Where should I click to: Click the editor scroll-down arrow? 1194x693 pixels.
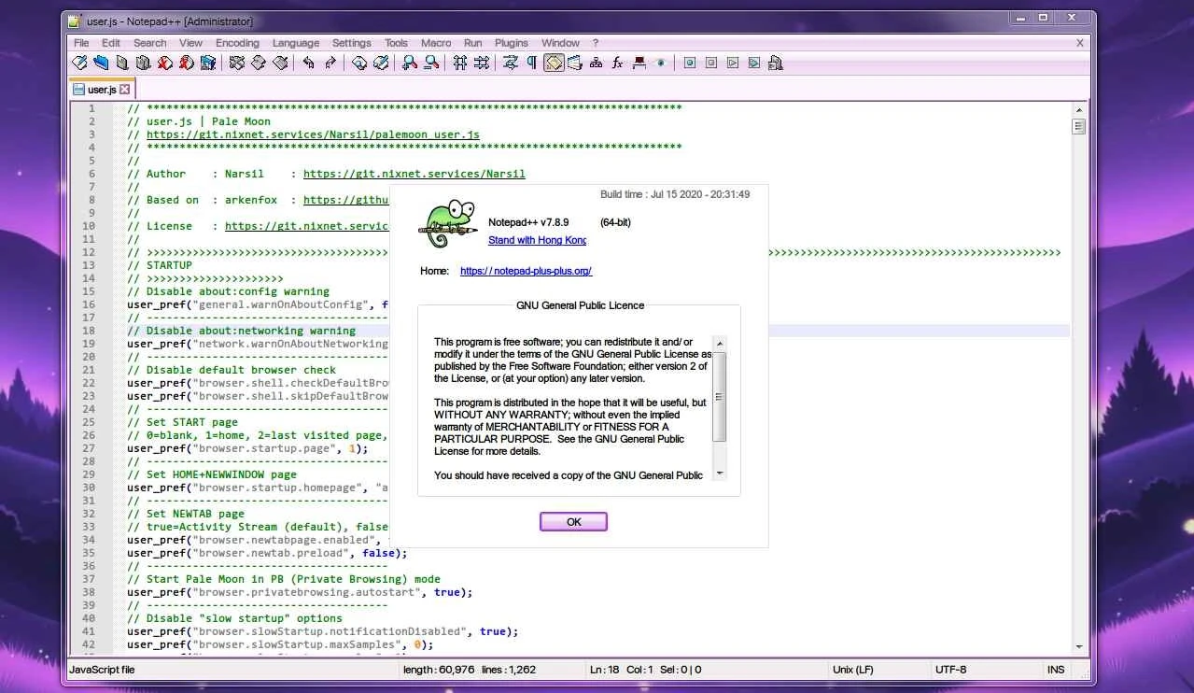pyautogui.click(x=1079, y=646)
